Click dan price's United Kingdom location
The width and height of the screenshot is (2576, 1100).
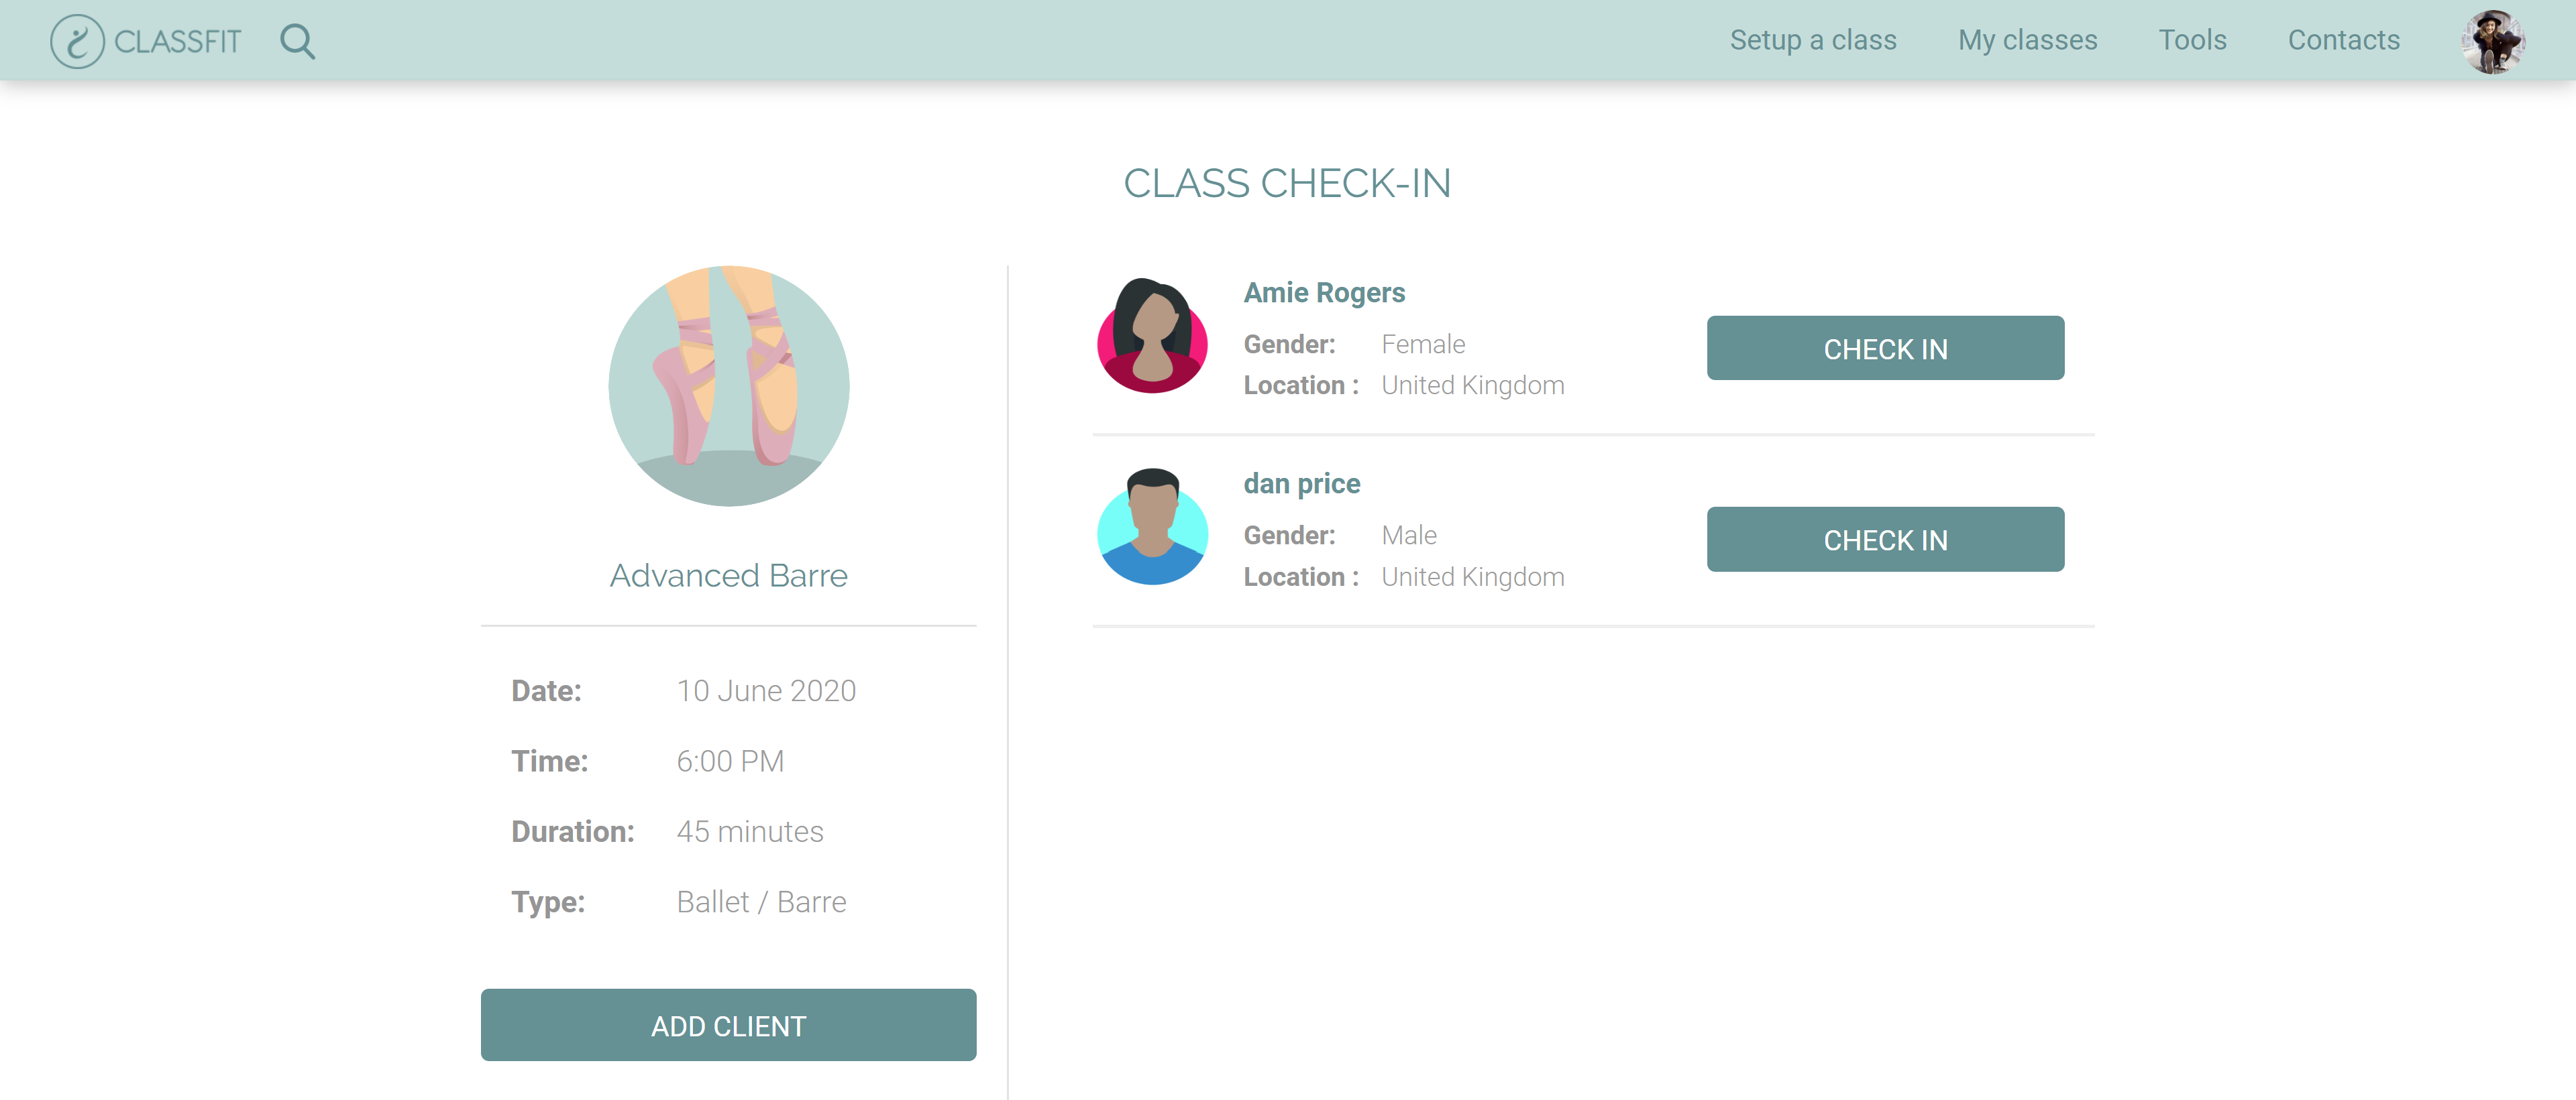point(1473,577)
